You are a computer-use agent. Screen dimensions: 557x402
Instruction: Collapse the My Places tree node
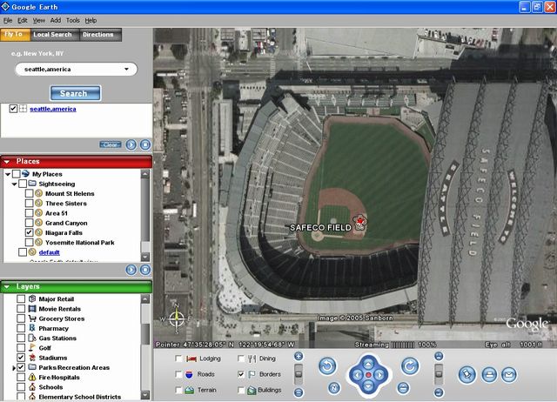pos(8,174)
